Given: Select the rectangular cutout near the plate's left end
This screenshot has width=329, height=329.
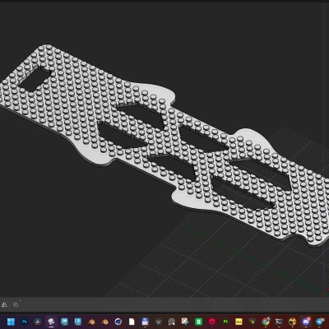Looking at the screenshot, I should [35, 79].
